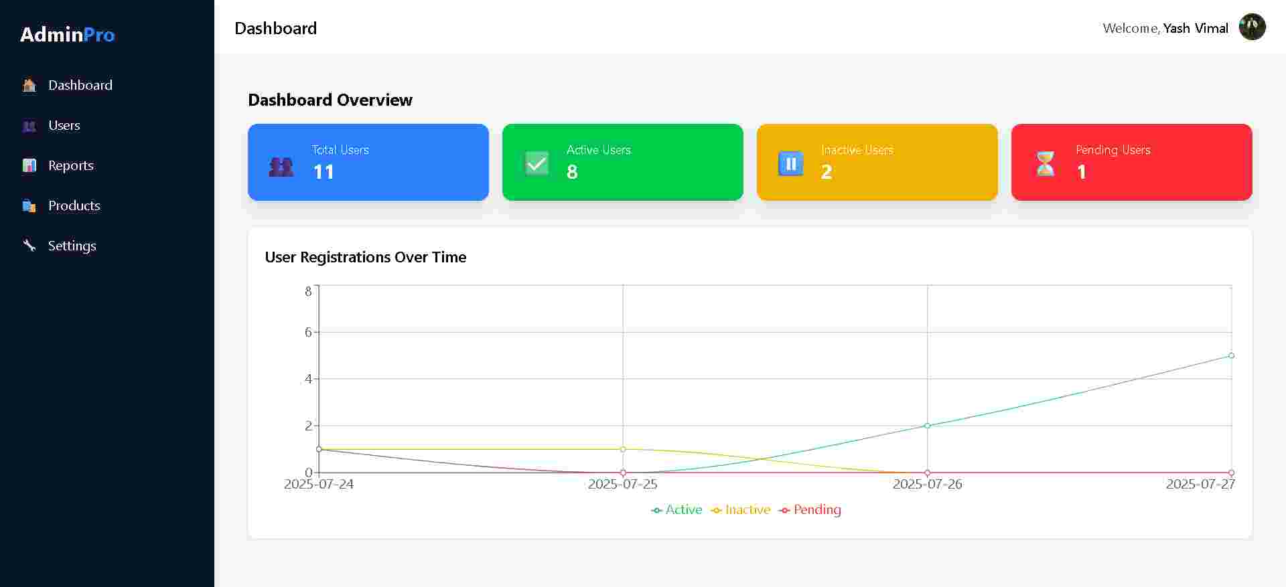This screenshot has height=587, width=1286.
Task: Click the AdminPro logo
Action: pyautogui.click(x=67, y=35)
